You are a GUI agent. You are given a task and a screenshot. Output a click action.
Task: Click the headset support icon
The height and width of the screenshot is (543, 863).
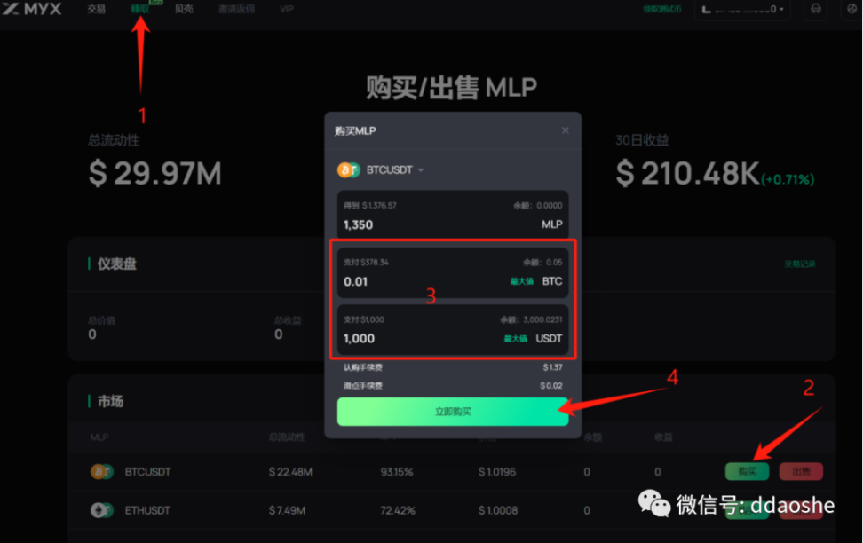pyautogui.click(x=816, y=10)
